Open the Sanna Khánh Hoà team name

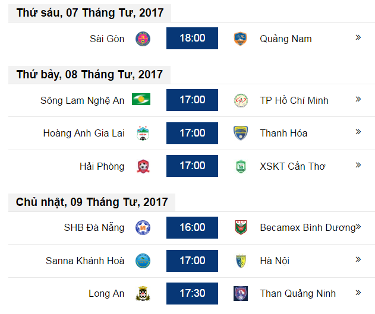click(x=85, y=261)
